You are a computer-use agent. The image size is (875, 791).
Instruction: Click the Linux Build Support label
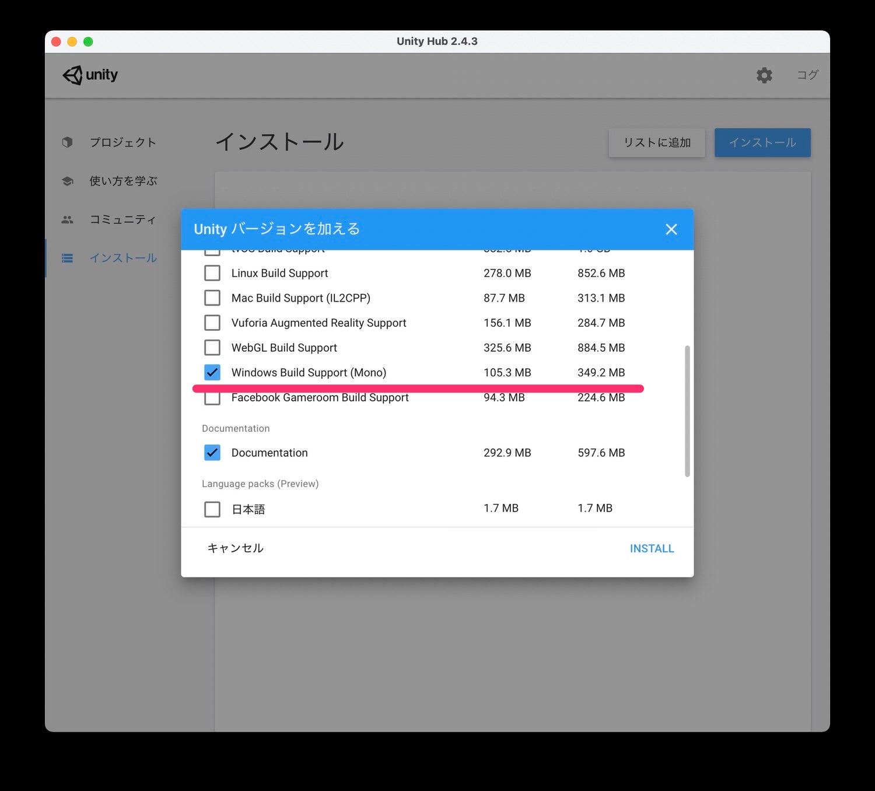pos(279,273)
